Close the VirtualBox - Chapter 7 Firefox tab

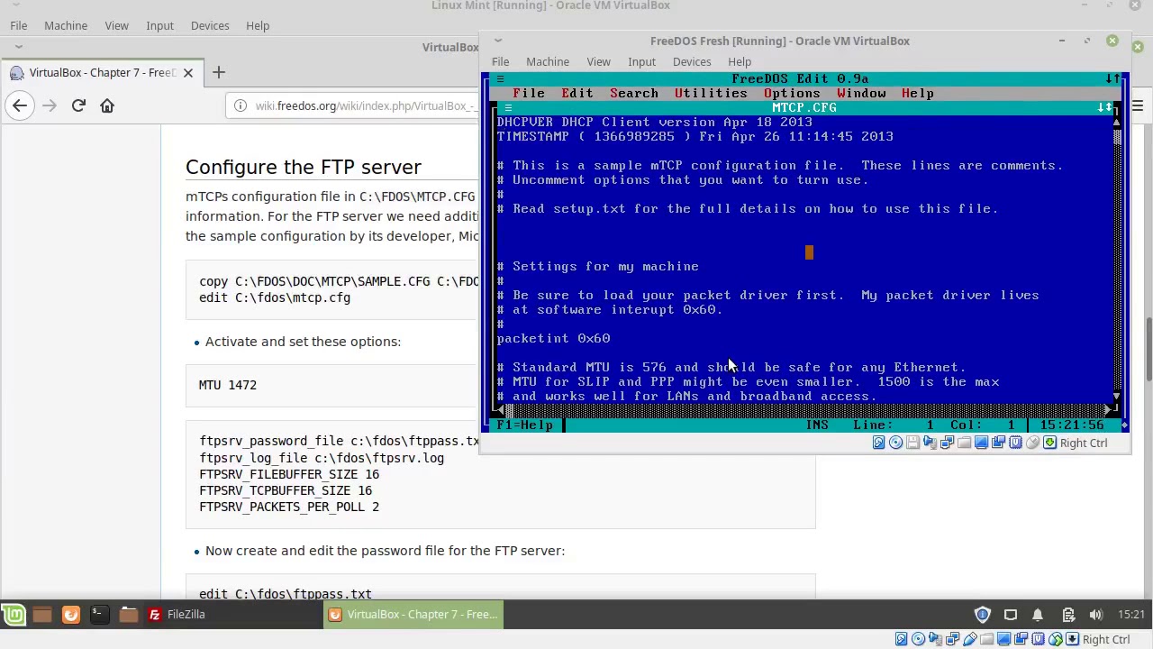point(188,72)
